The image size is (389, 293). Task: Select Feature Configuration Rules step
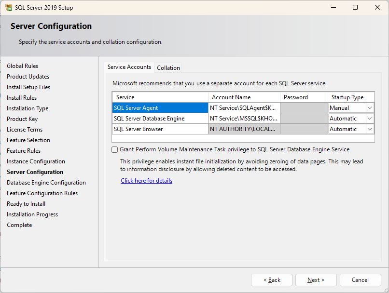coord(42,193)
